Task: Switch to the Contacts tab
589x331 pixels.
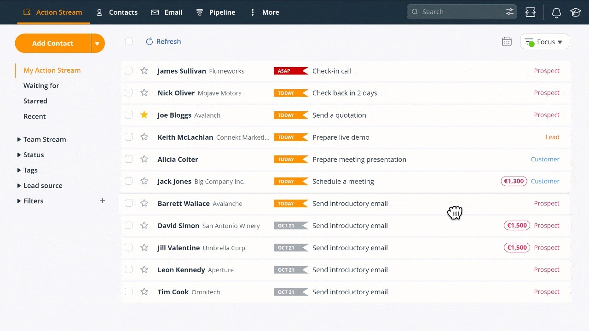Action: 117,12
